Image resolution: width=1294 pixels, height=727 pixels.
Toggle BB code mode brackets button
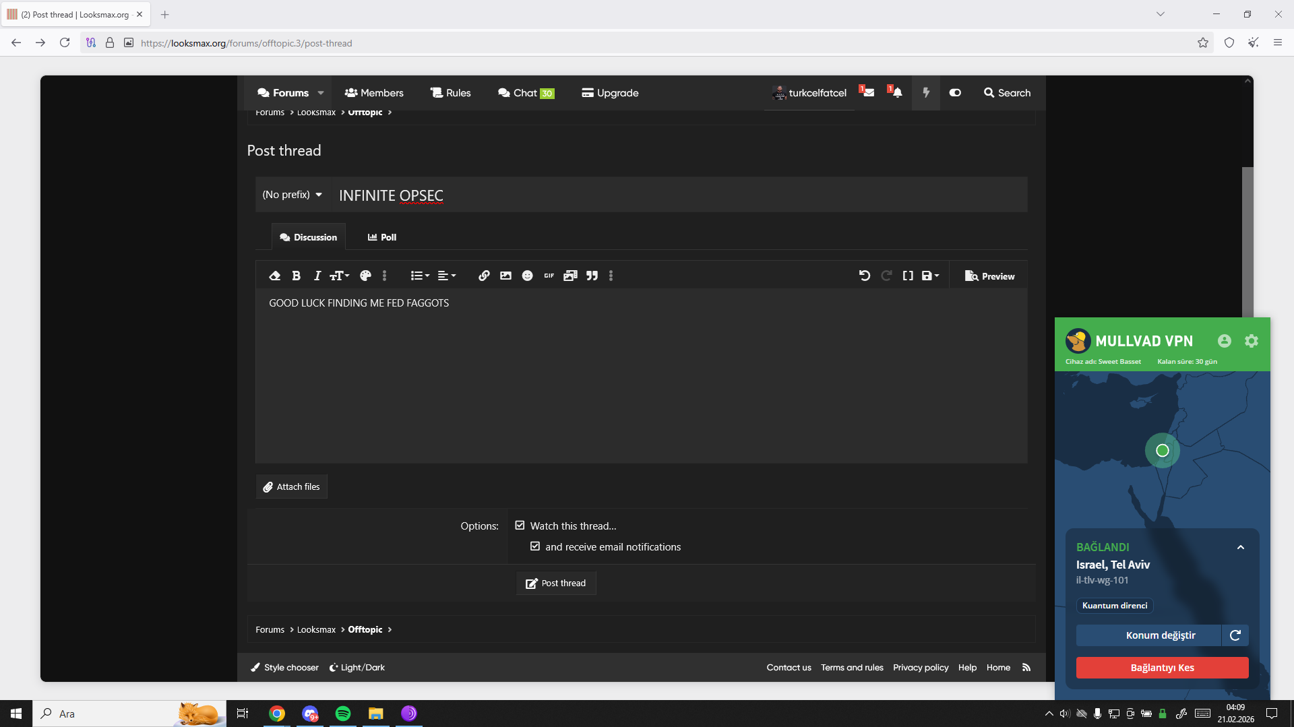point(908,276)
